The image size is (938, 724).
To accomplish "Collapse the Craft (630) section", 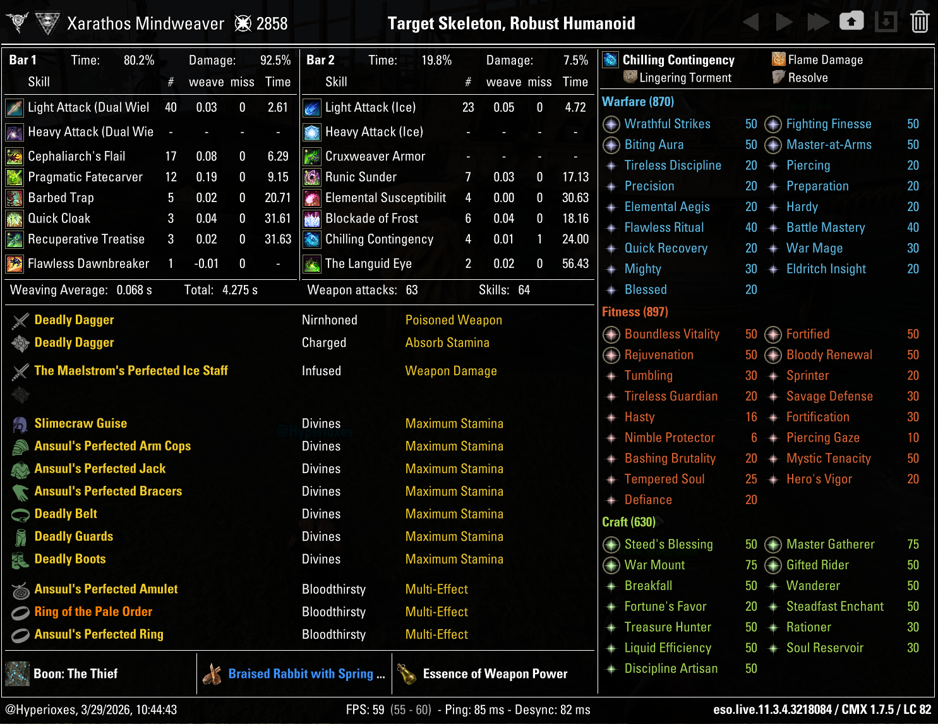I will point(629,522).
